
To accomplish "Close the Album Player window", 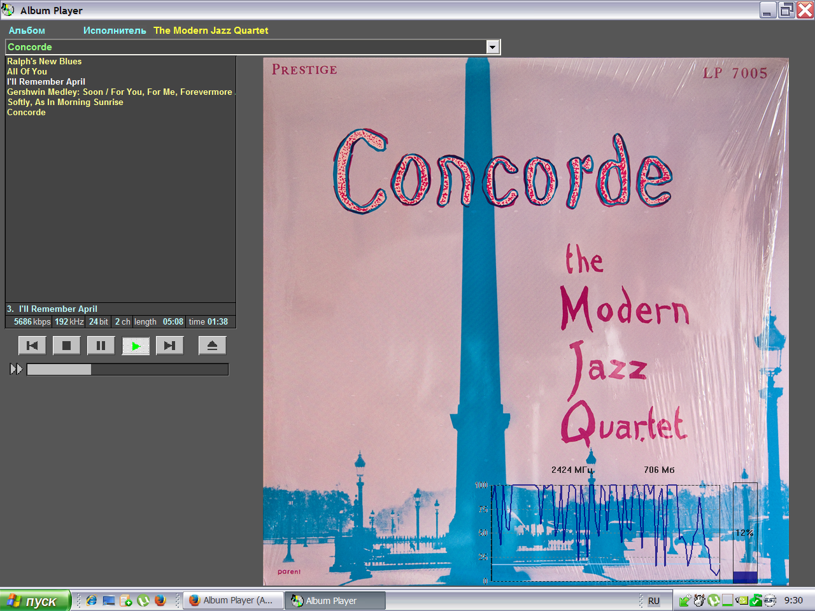I will click(x=805, y=10).
